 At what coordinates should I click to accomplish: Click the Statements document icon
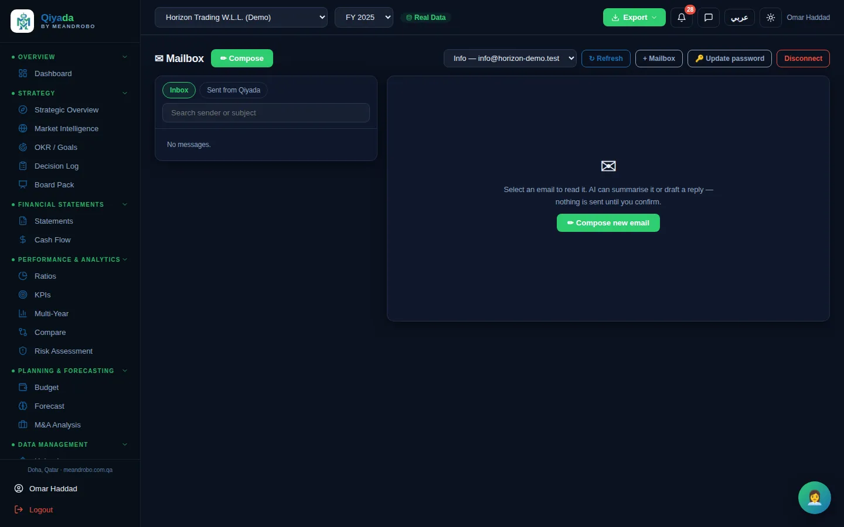[23, 221]
